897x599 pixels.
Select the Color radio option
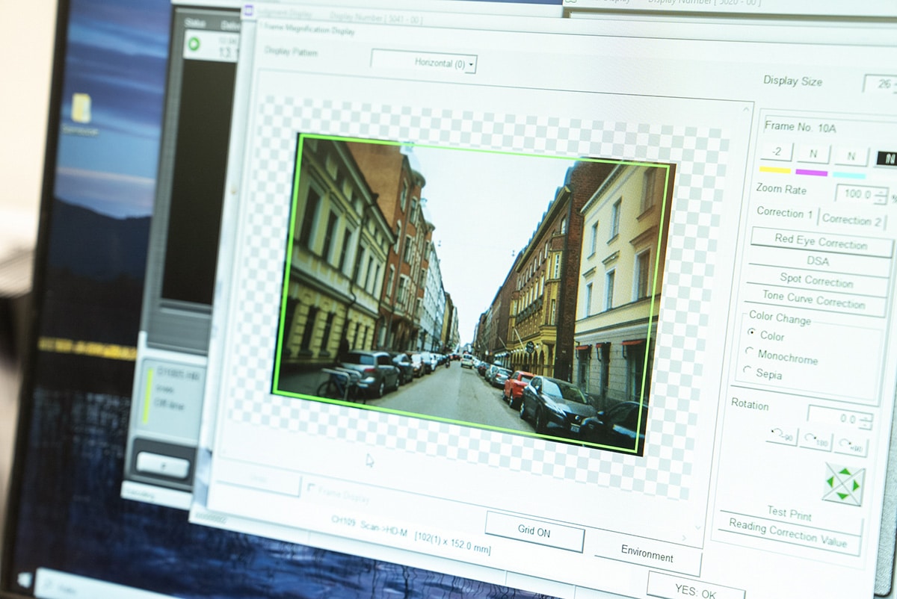(x=751, y=332)
